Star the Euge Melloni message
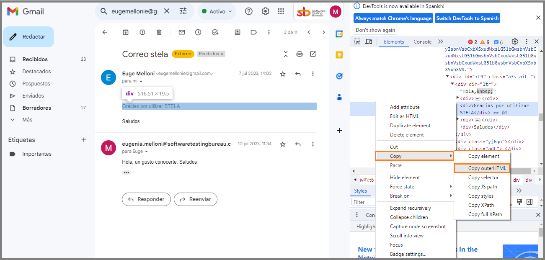Viewport: 545px width, 260px height. click(283, 74)
